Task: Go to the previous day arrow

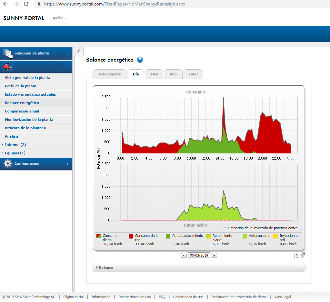Action: tap(184, 255)
